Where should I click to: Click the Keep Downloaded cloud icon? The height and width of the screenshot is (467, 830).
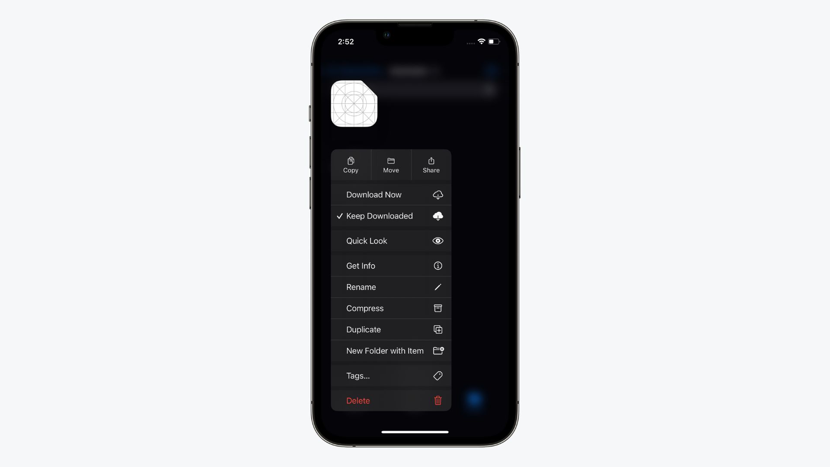tap(438, 215)
